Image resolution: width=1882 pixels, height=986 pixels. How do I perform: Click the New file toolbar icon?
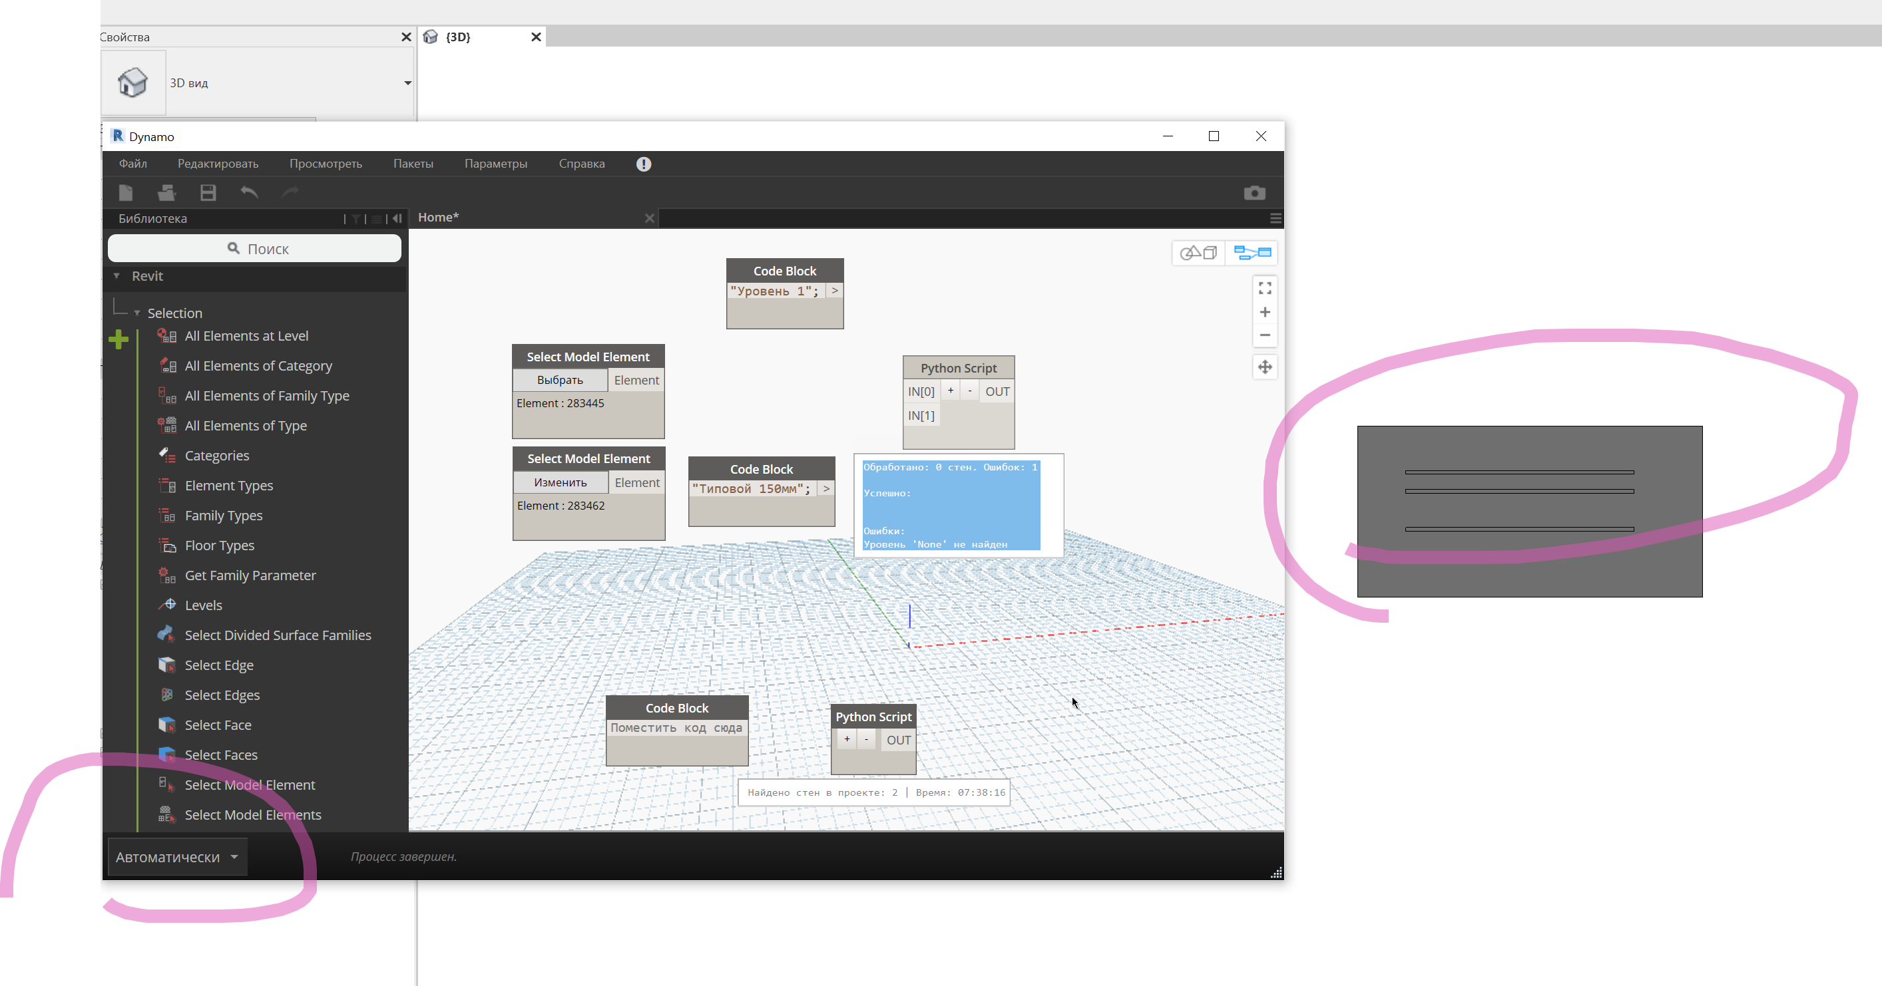pyautogui.click(x=126, y=193)
